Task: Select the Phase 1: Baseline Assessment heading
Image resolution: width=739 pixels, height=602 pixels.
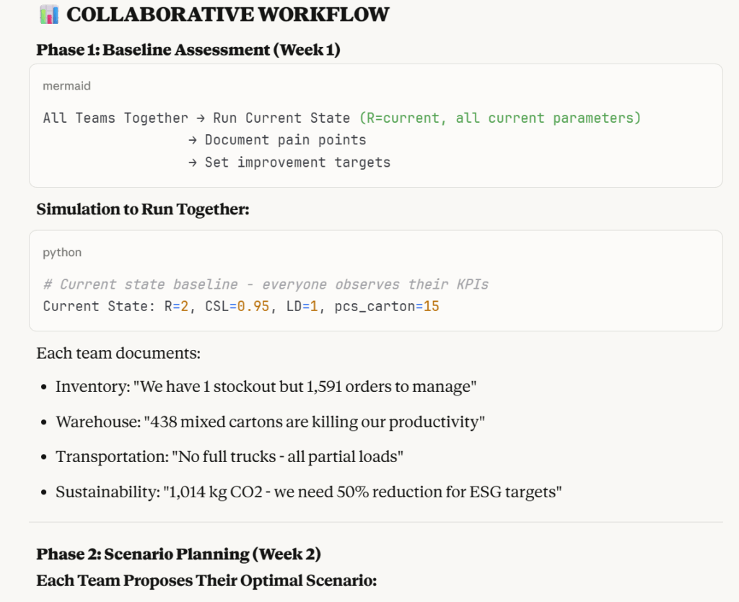Action: (x=188, y=50)
